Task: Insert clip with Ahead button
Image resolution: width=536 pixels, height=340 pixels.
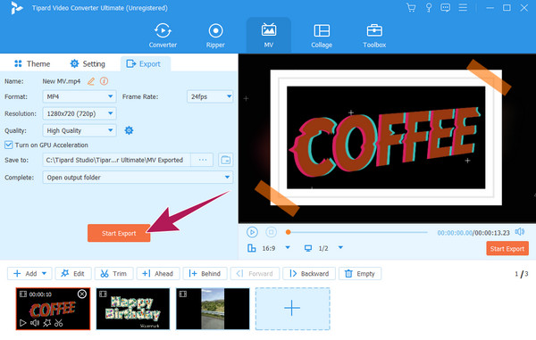Action: (x=157, y=273)
